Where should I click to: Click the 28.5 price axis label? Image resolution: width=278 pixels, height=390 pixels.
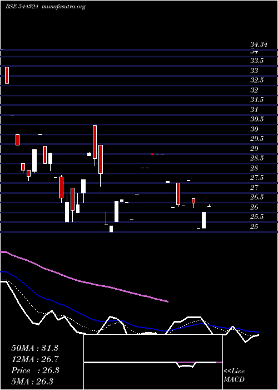point(257,158)
